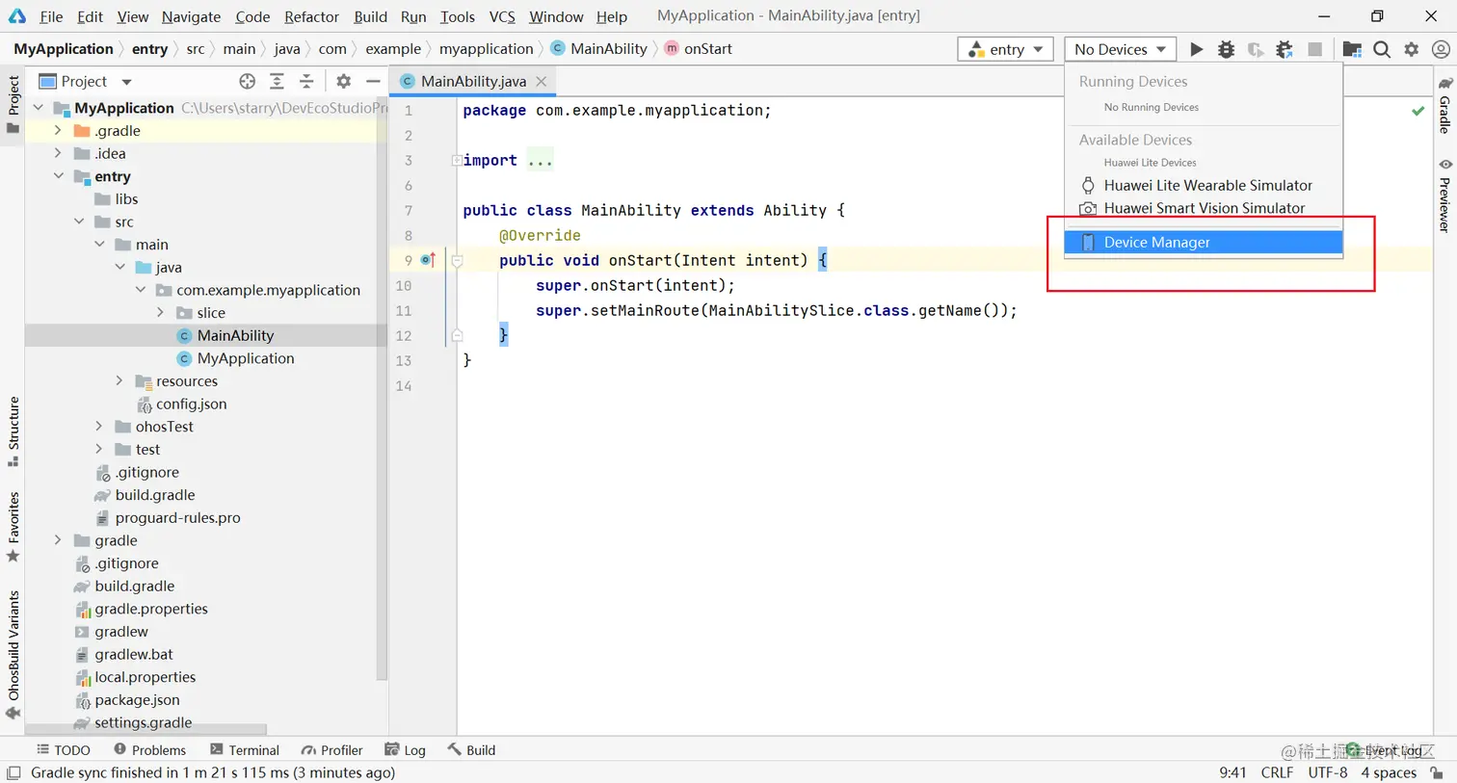Run the entry app with the play icon

coord(1196,49)
